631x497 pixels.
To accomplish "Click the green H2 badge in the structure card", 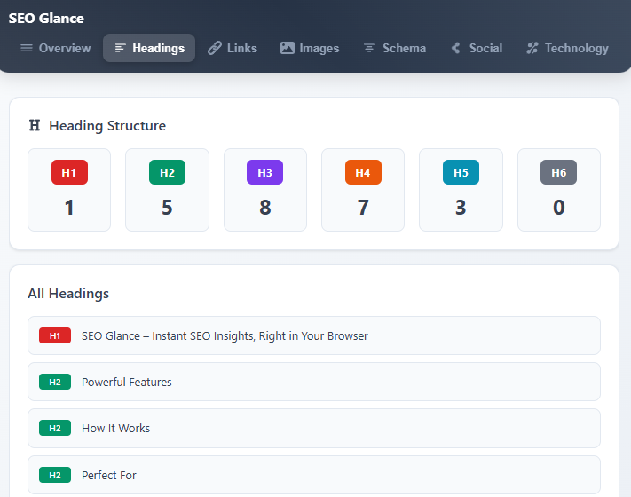I will [x=167, y=172].
